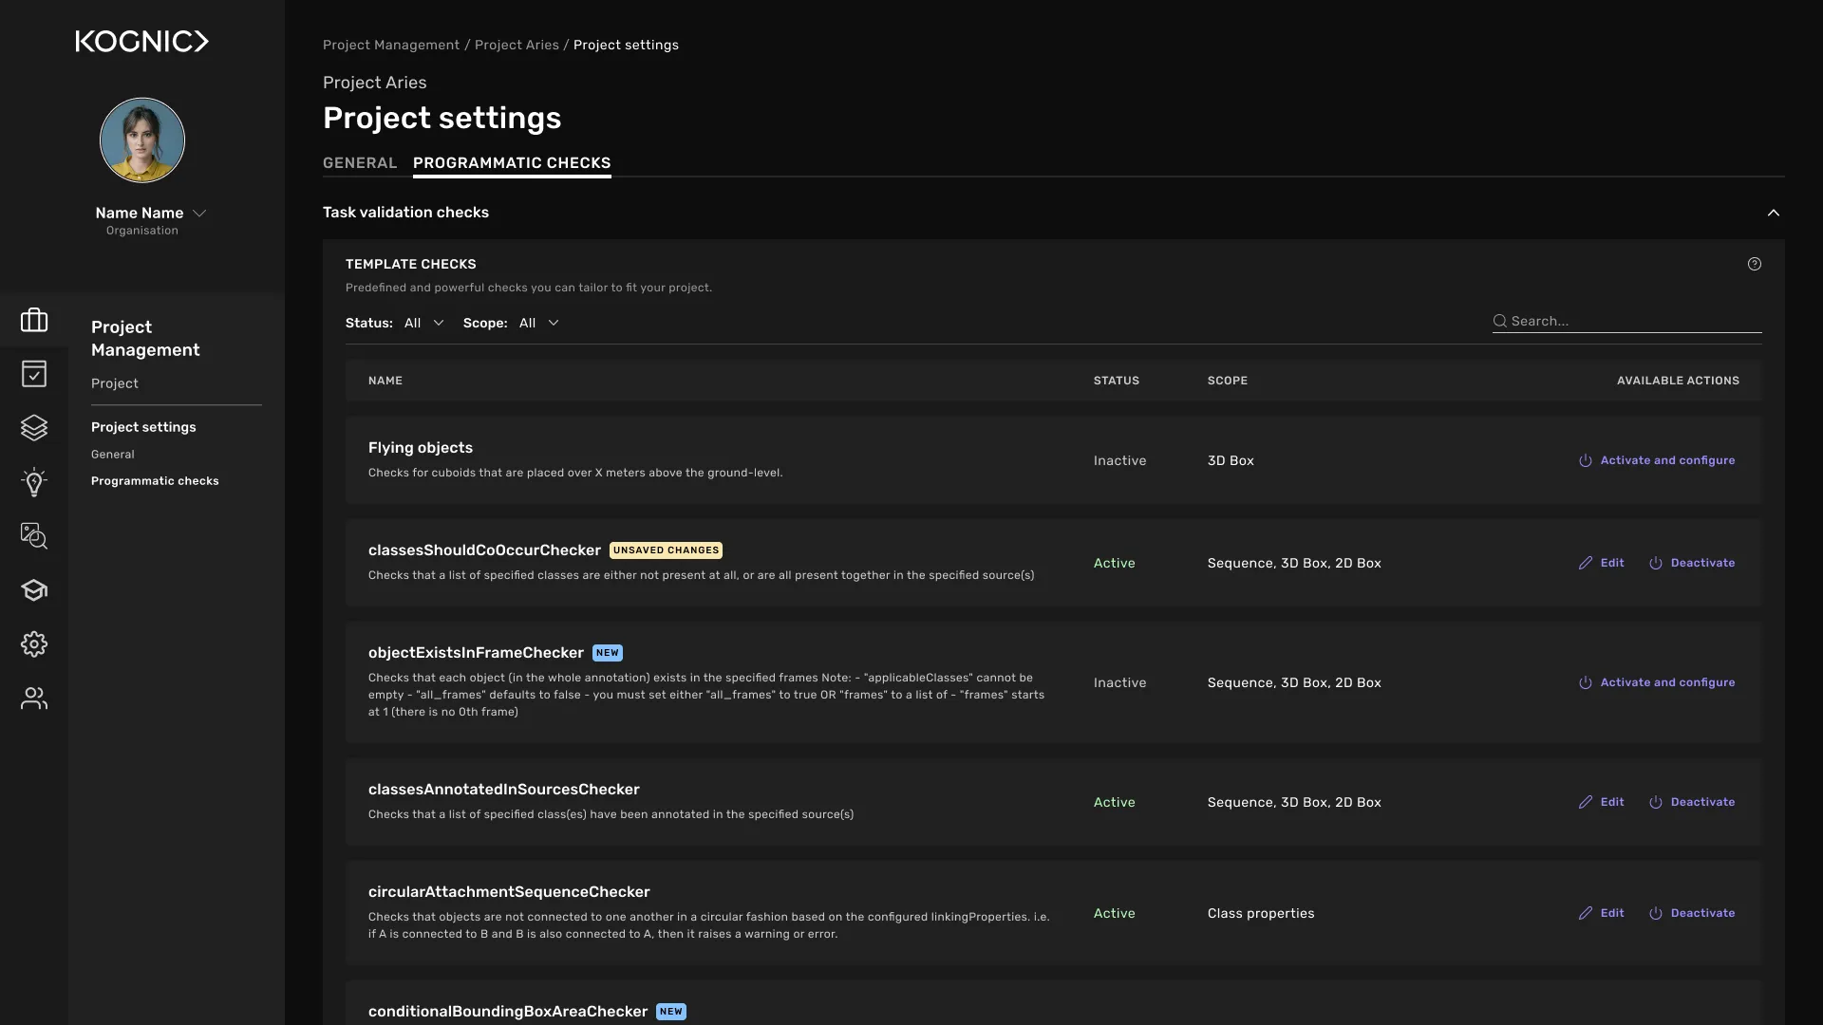Screen dimensions: 1823x1025
Task: Activate and configure objectExistsInFrameChecker
Action: pyautogui.click(x=1657, y=682)
